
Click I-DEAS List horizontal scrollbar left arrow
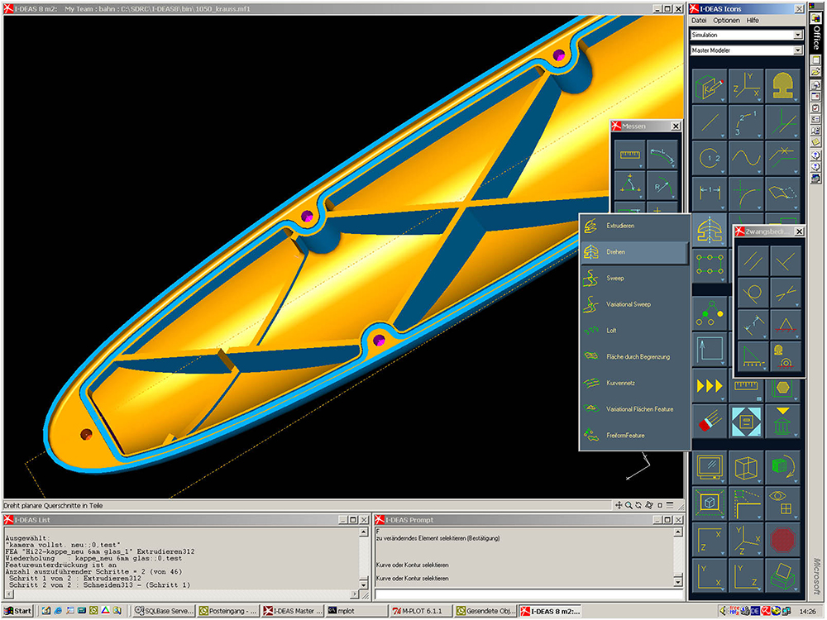click(8, 594)
